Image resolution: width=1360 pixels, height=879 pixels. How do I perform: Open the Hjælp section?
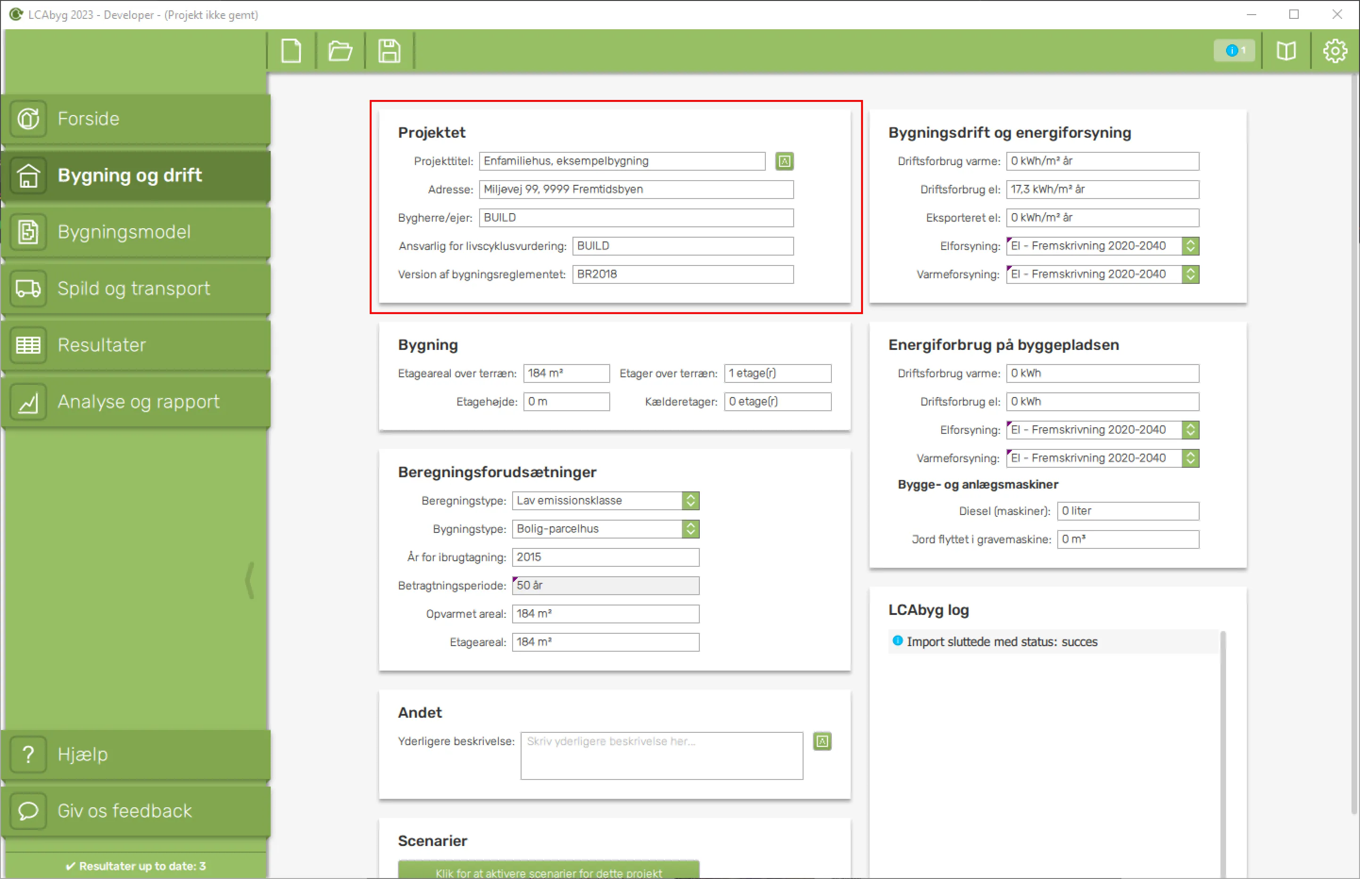coord(136,755)
